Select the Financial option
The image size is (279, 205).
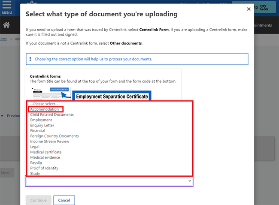tap(37, 131)
